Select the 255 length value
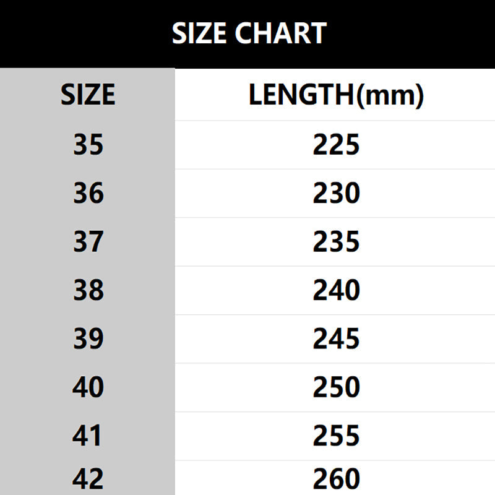 click(336, 436)
